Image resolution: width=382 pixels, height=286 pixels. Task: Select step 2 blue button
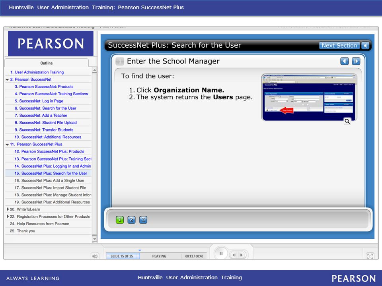[132, 220]
